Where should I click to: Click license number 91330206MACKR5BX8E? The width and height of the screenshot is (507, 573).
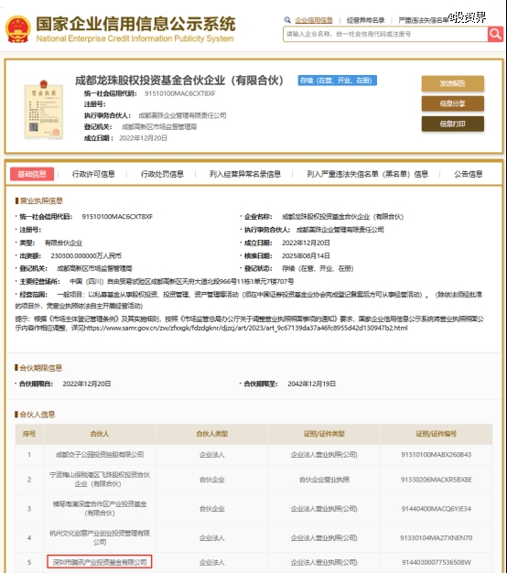(437, 480)
